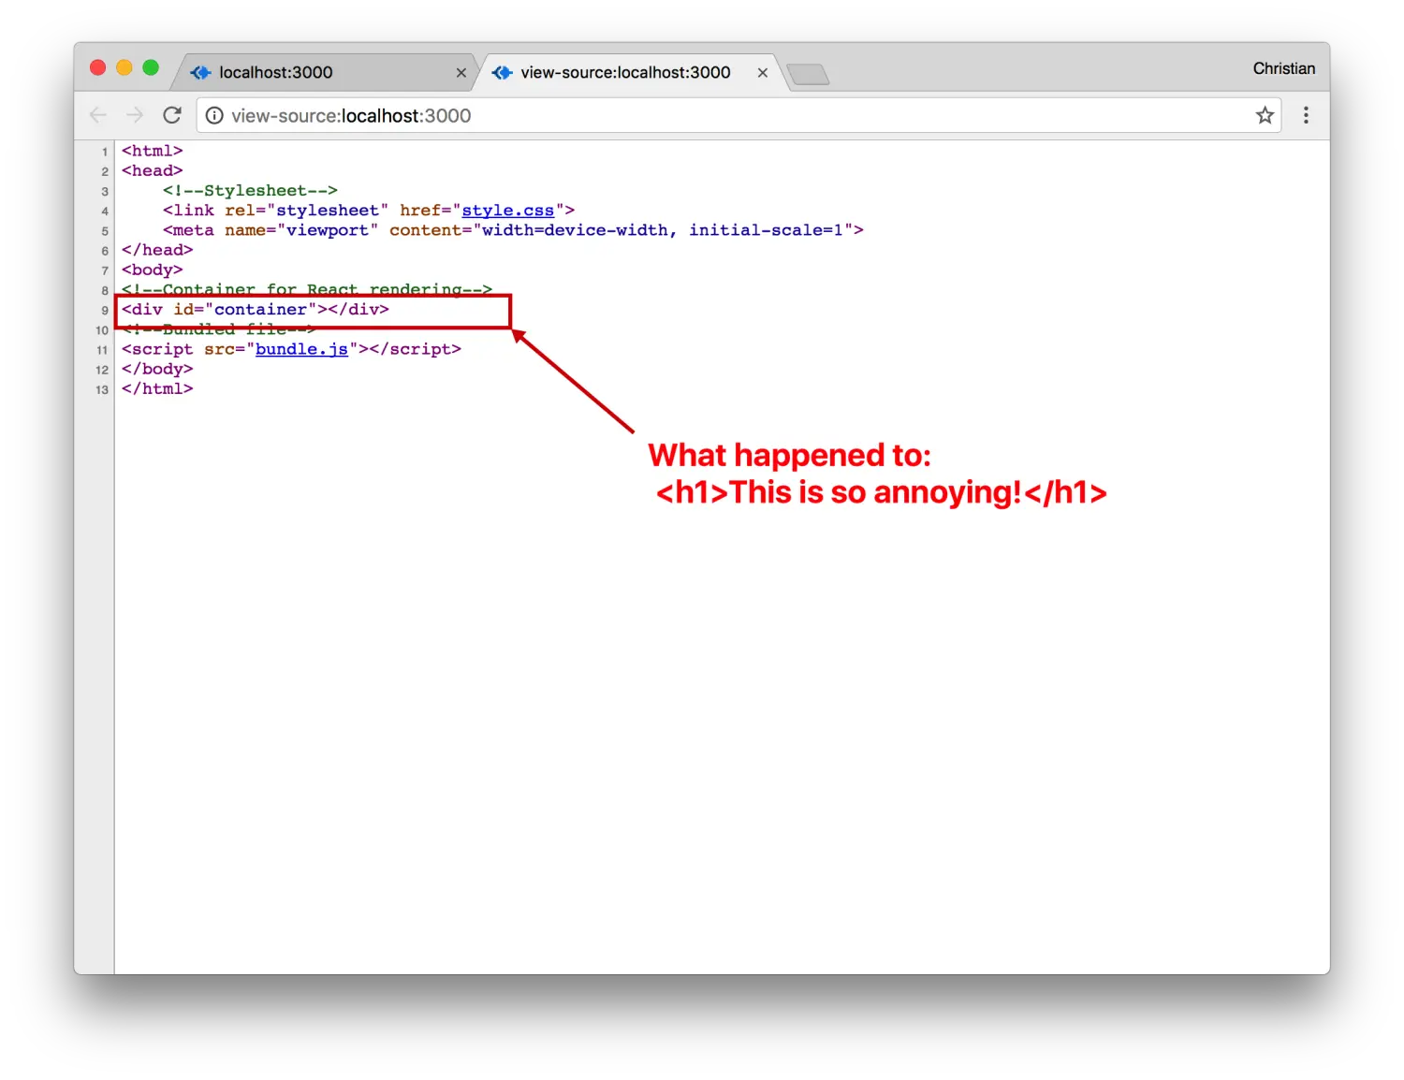Click the <html> opening tag on line 1
This screenshot has height=1080, width=1404.
pos(153,151)
